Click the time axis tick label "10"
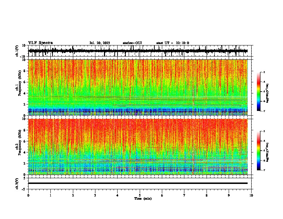Viewport: 283px width, 219px height. click(x=251, y=195)
